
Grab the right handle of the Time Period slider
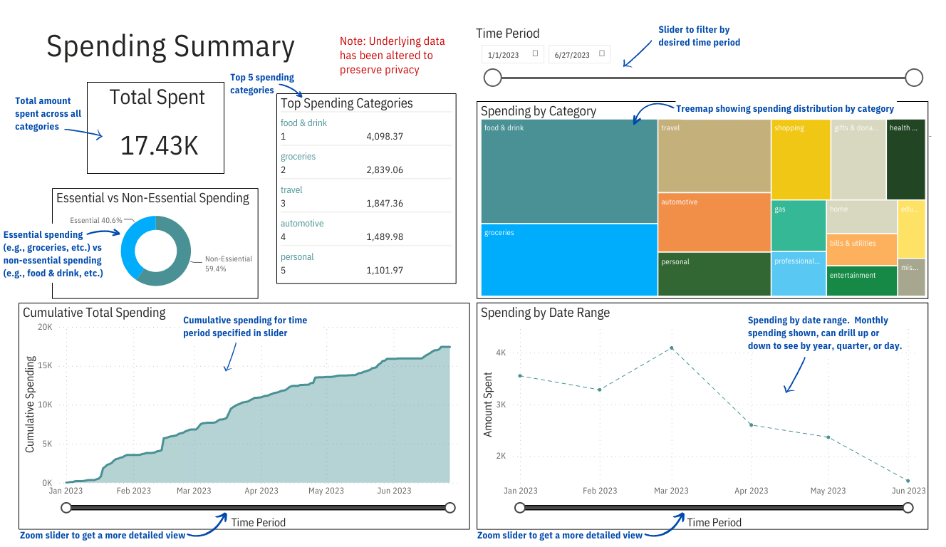[914, 77]
